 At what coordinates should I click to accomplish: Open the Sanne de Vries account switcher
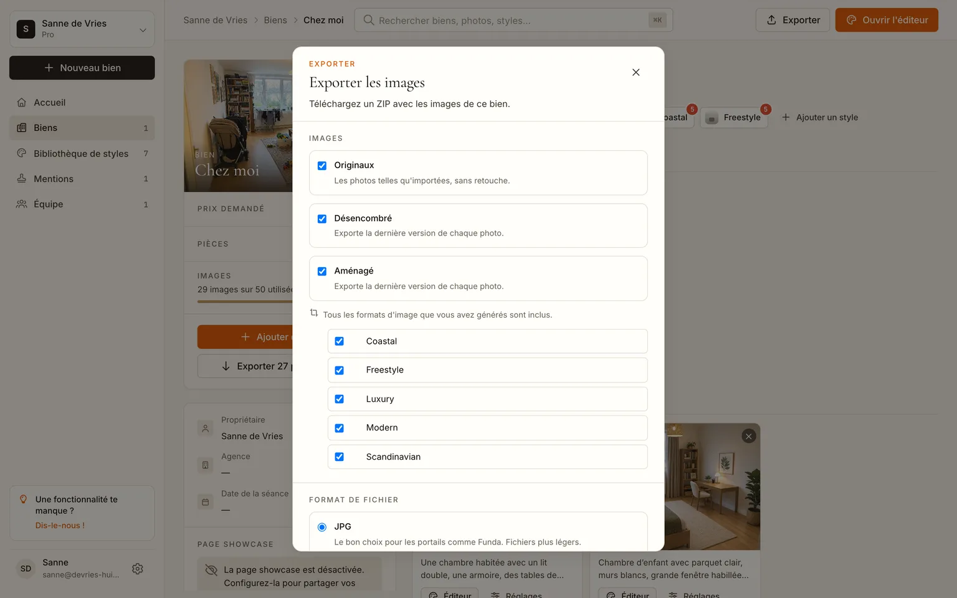[82, 29]
